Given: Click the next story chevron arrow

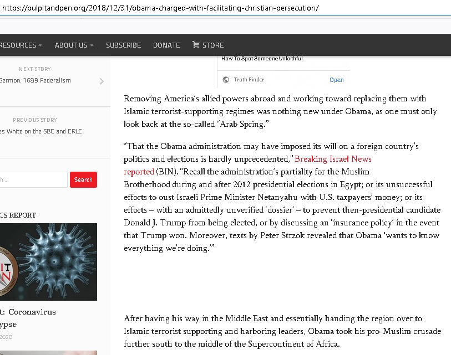Looking at the screenshot, I should tap(102, 81).
